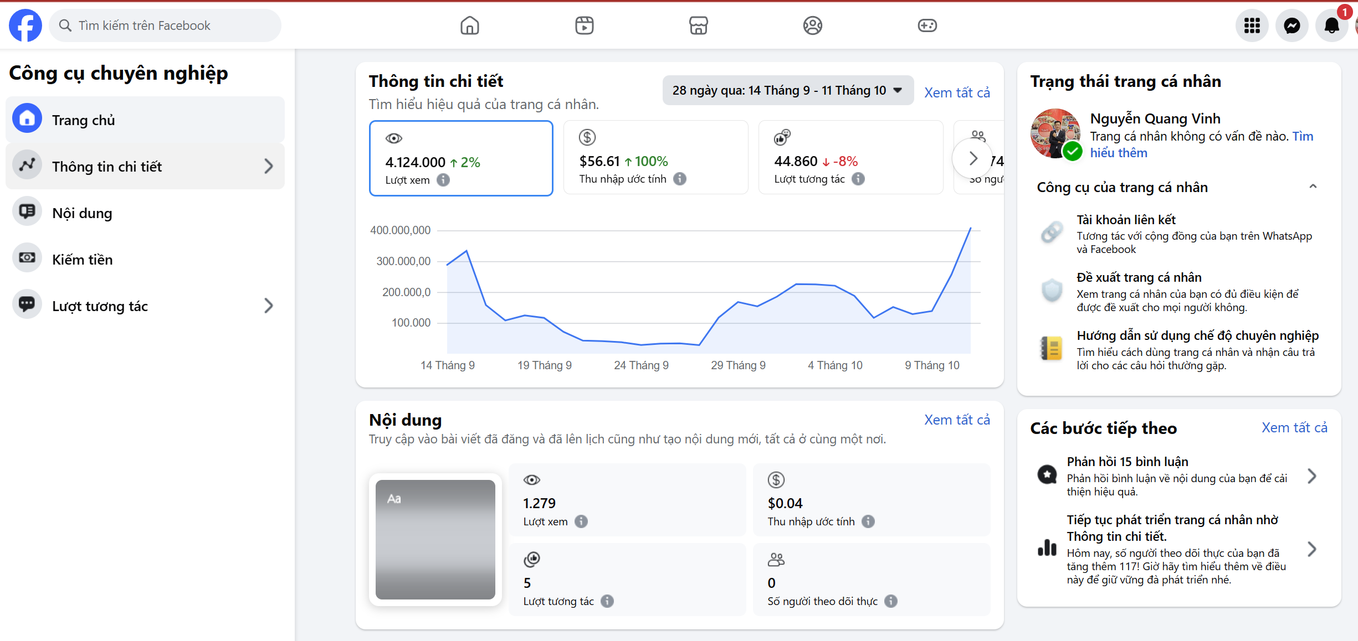
Task: Click the Tìm kiếm trên Facebook search field
Action: coord(165,25)
